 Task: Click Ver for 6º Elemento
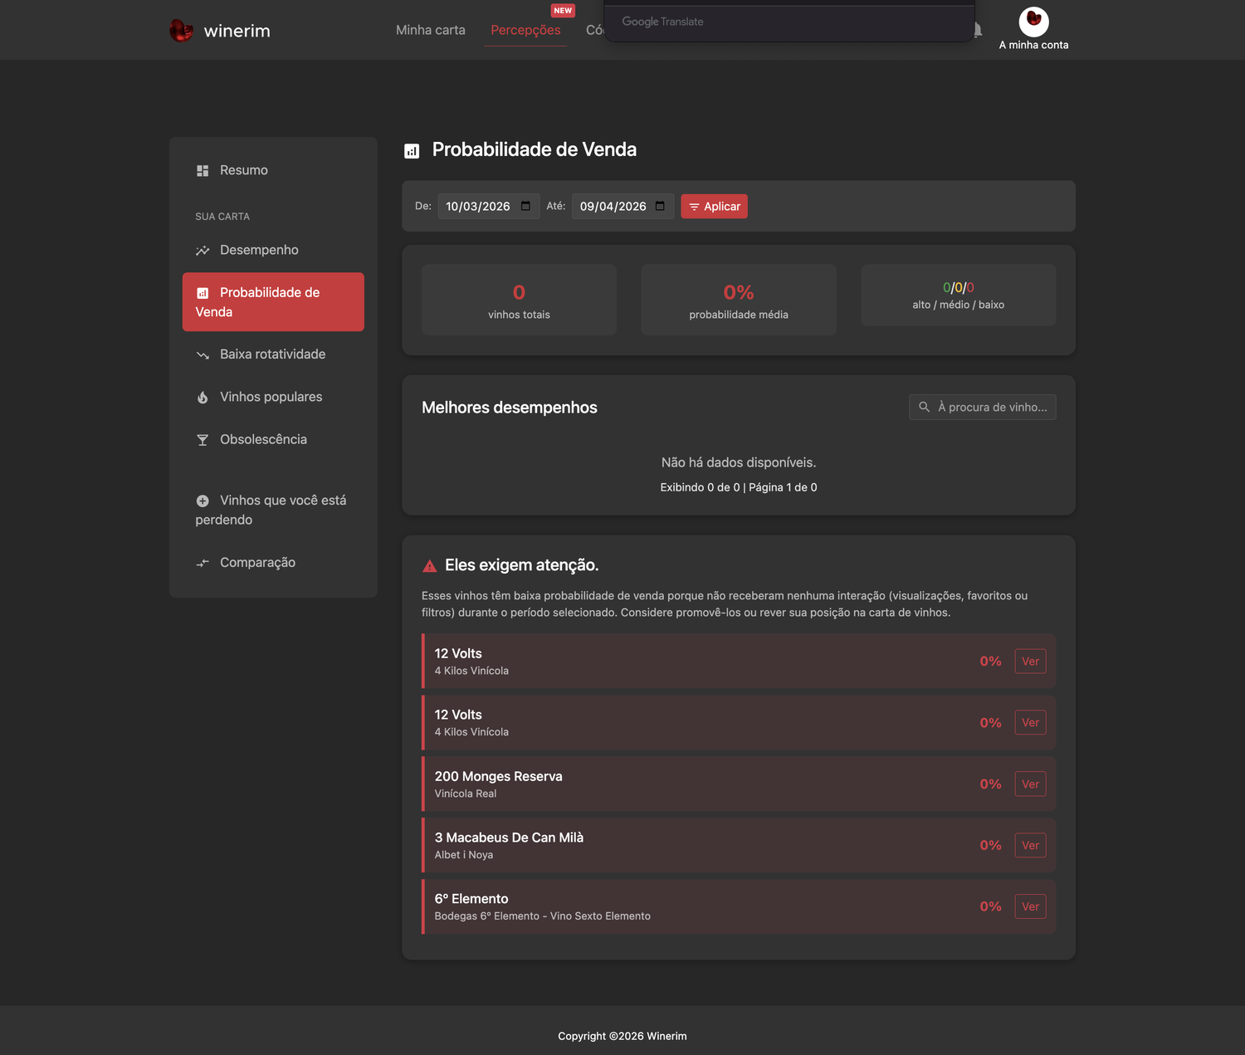(1030, 907)
